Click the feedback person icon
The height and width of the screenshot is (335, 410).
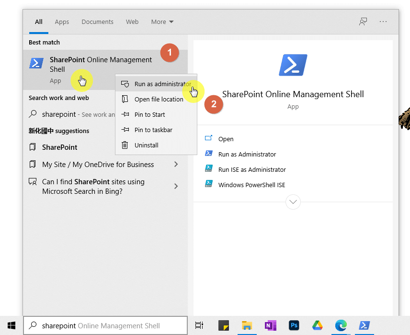[x=363, y=22]
